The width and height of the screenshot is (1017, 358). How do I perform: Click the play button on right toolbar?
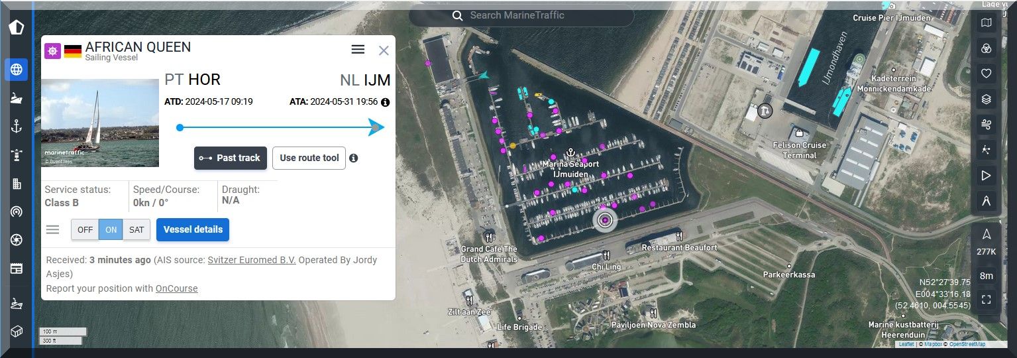pos(986,176)
